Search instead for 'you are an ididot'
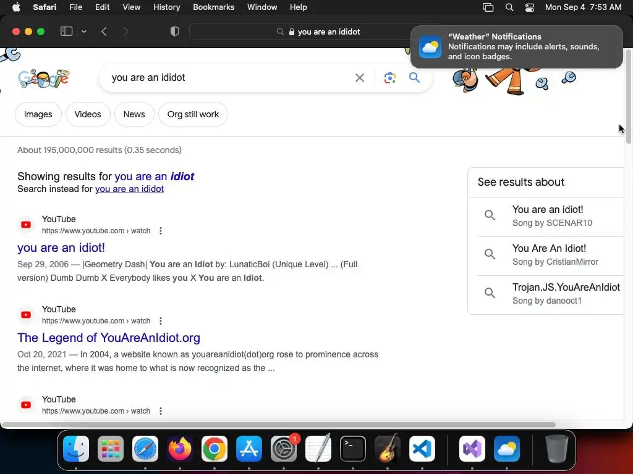 pyautogui.click(x=129, y=189)
